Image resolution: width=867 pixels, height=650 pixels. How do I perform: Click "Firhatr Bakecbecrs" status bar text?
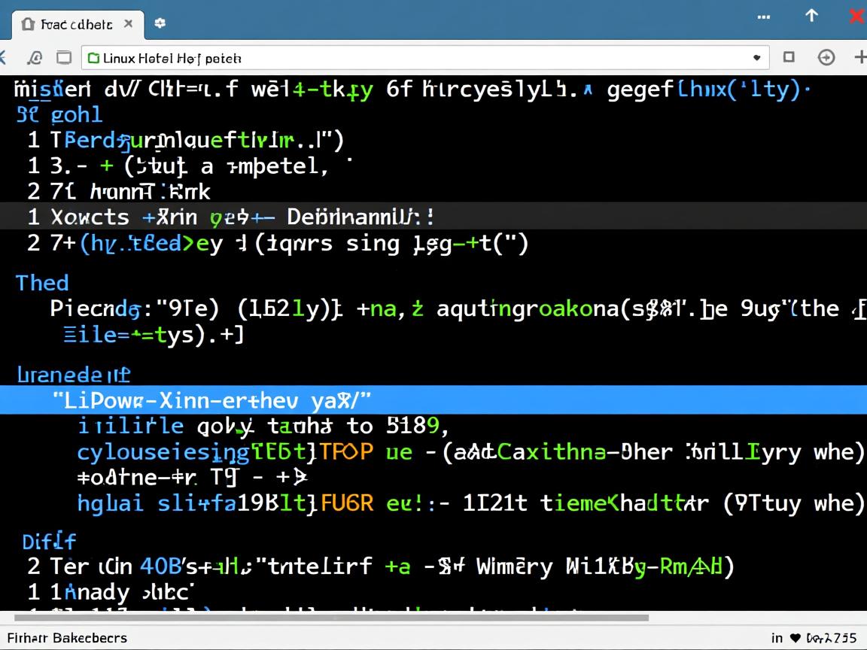coord(68,638)
